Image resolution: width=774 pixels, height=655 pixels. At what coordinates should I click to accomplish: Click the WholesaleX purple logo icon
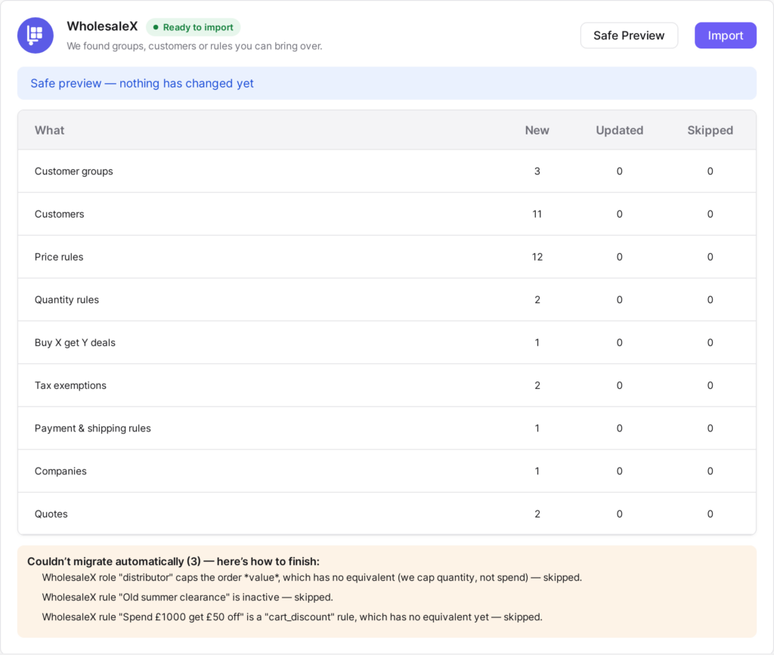point(36,36)
